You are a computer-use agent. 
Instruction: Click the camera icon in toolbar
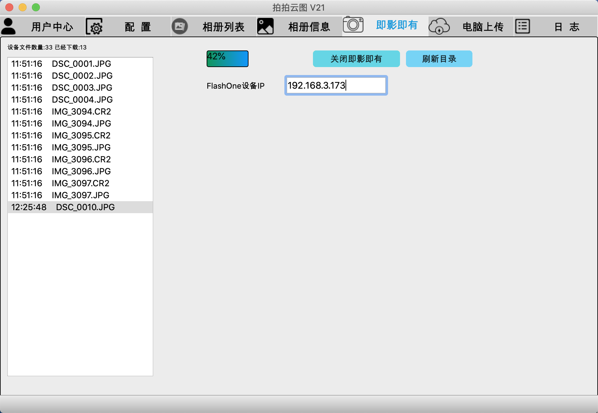click(x=353, y=25)
